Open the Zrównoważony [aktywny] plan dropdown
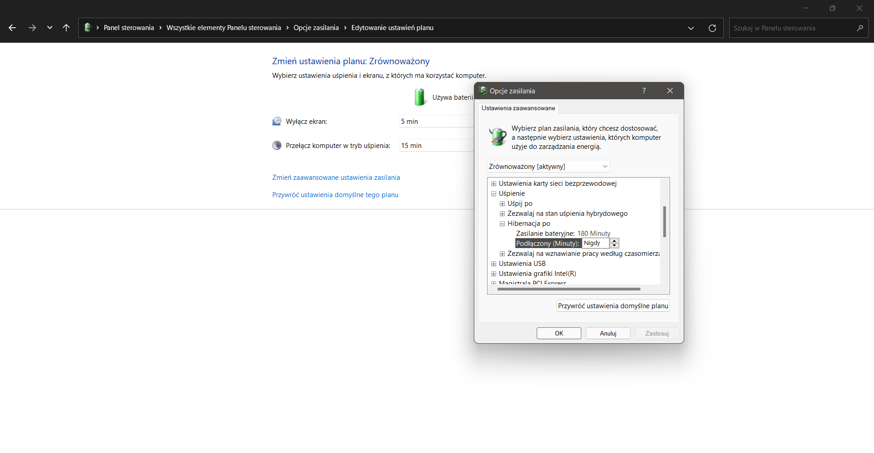This screenshot has width=874, height=453. pos(548,167)
